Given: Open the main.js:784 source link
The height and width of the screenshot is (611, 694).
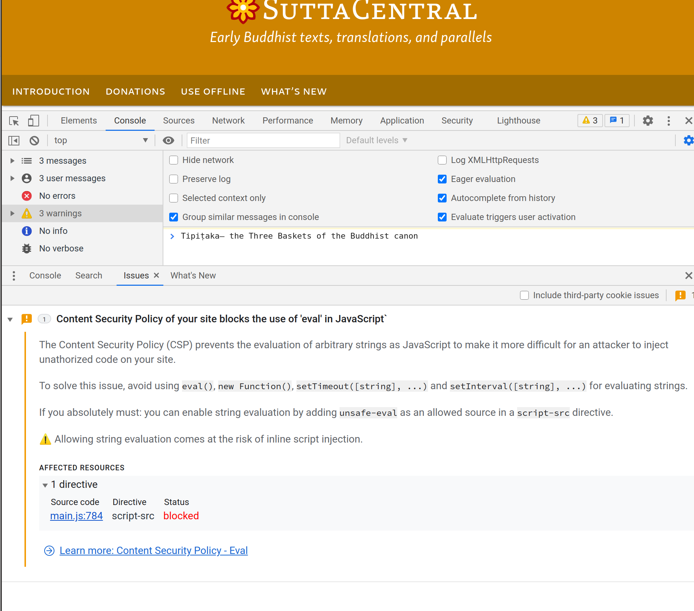Looking at the screenshot, I should 76,516.
